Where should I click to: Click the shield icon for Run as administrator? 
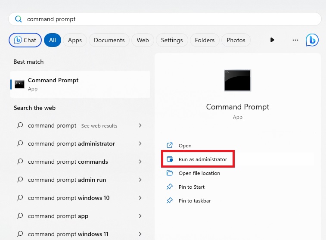pos(170,159)
